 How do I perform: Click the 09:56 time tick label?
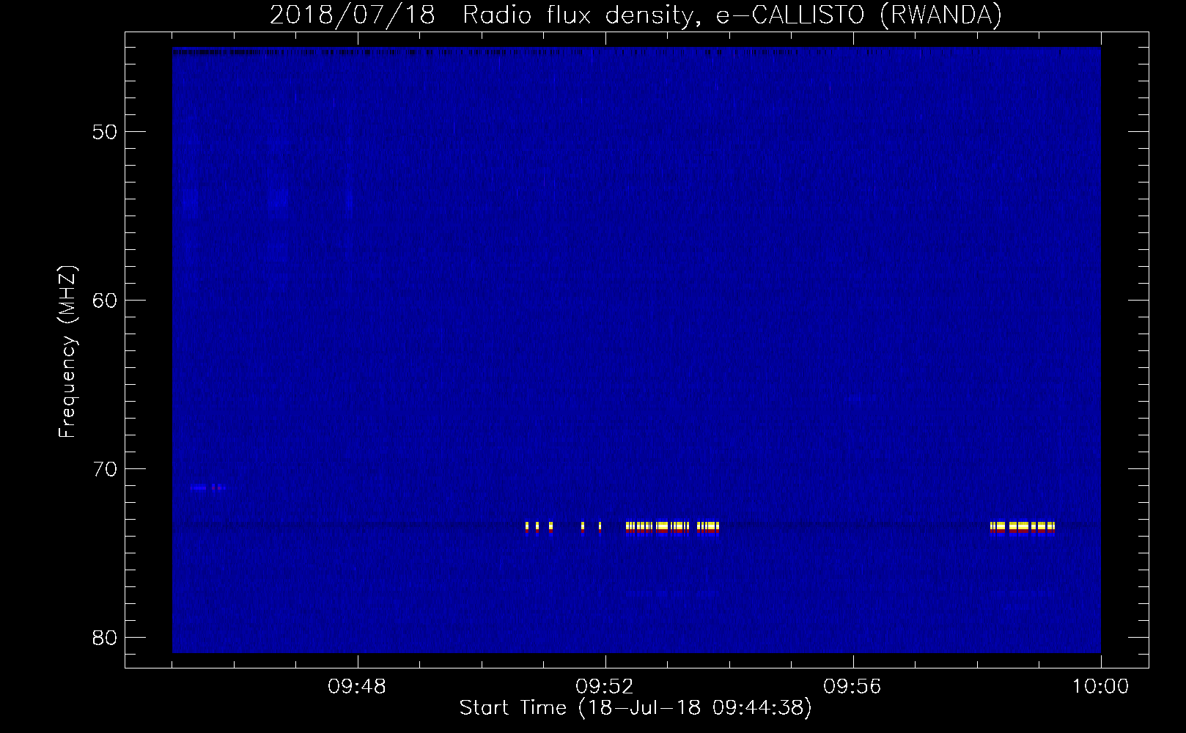pyautogui.click(x=852, y=687)
